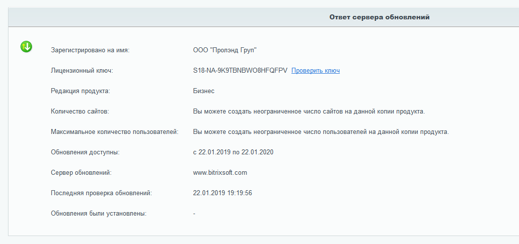
Task: Click the Сервер обновлений label
Action: click(x=81, y=173)
